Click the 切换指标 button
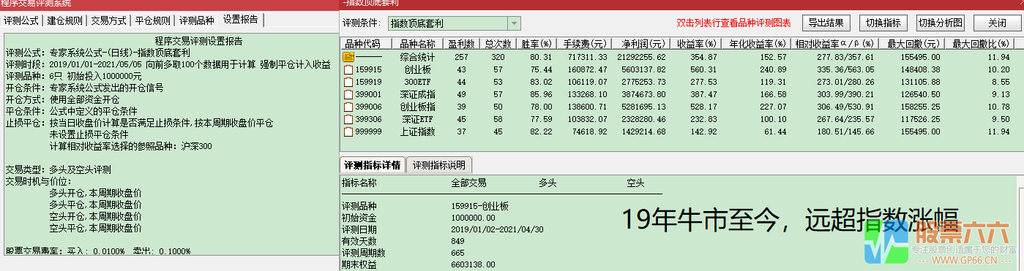The width and height of the screenshot is (1024, 271). point(883,23)
